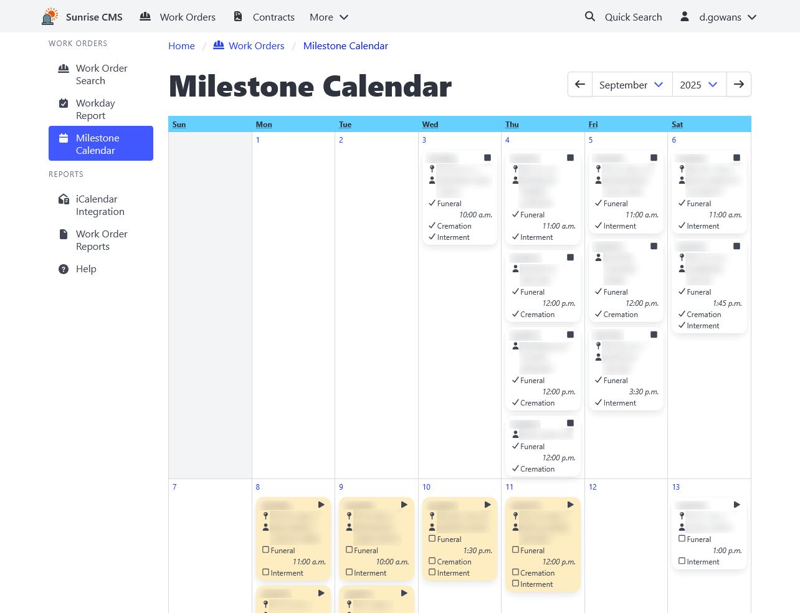This screenshot has width=800, height=613.
Task: Toggle the Interment checkbox on September 10
Action: pos(432,573)
